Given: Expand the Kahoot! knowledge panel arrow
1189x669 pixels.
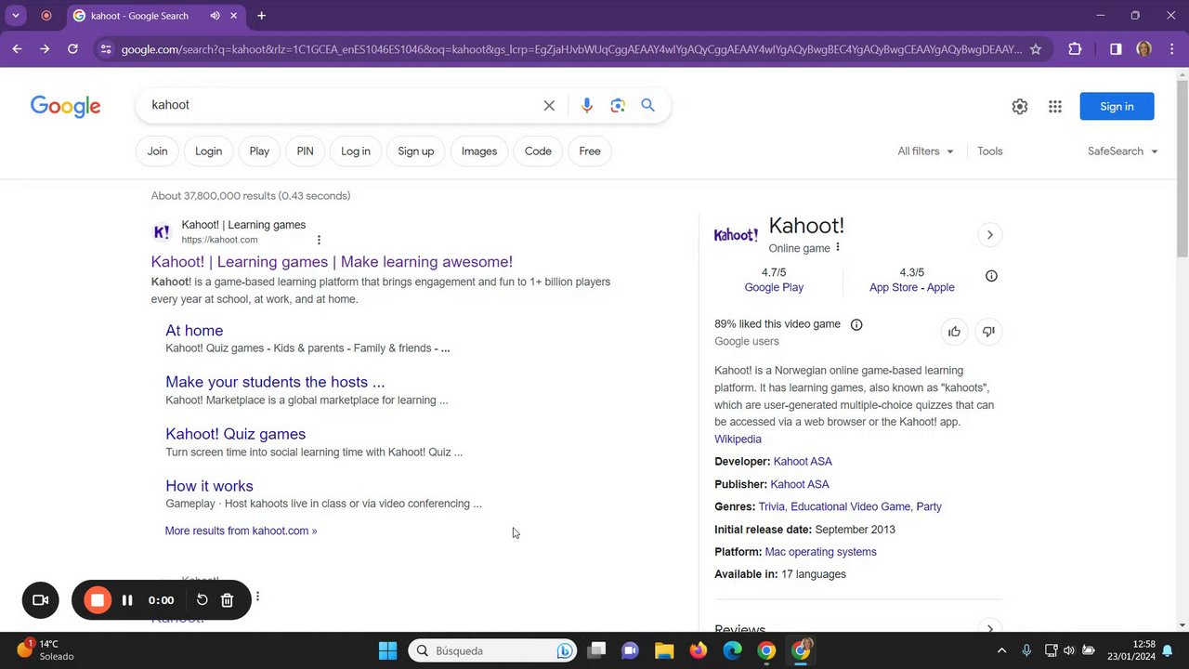Looking at the screenshot, I should click(989, 235).
